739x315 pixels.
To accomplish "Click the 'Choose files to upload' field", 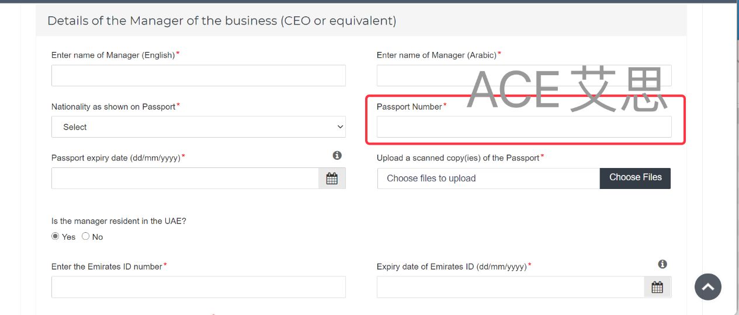I will pyautogui.click(x=488, y=178).
